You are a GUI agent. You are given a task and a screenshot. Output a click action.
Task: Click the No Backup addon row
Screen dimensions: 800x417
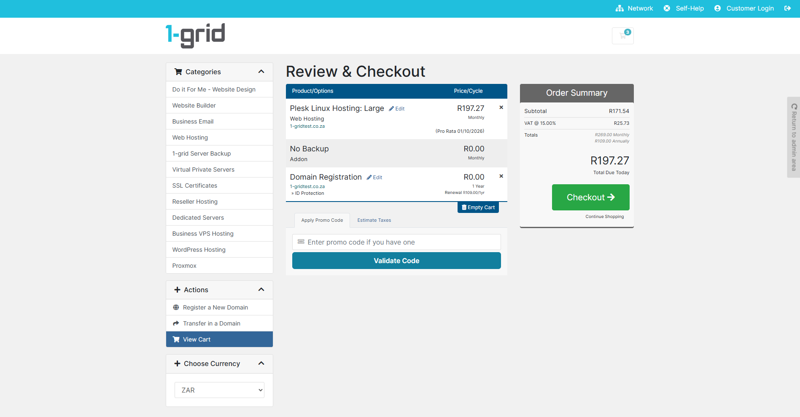[x=396, y=153]
